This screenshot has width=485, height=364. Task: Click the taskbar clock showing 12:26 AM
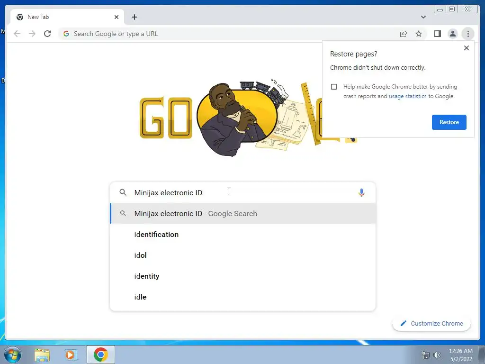click(x=460, y=355)
